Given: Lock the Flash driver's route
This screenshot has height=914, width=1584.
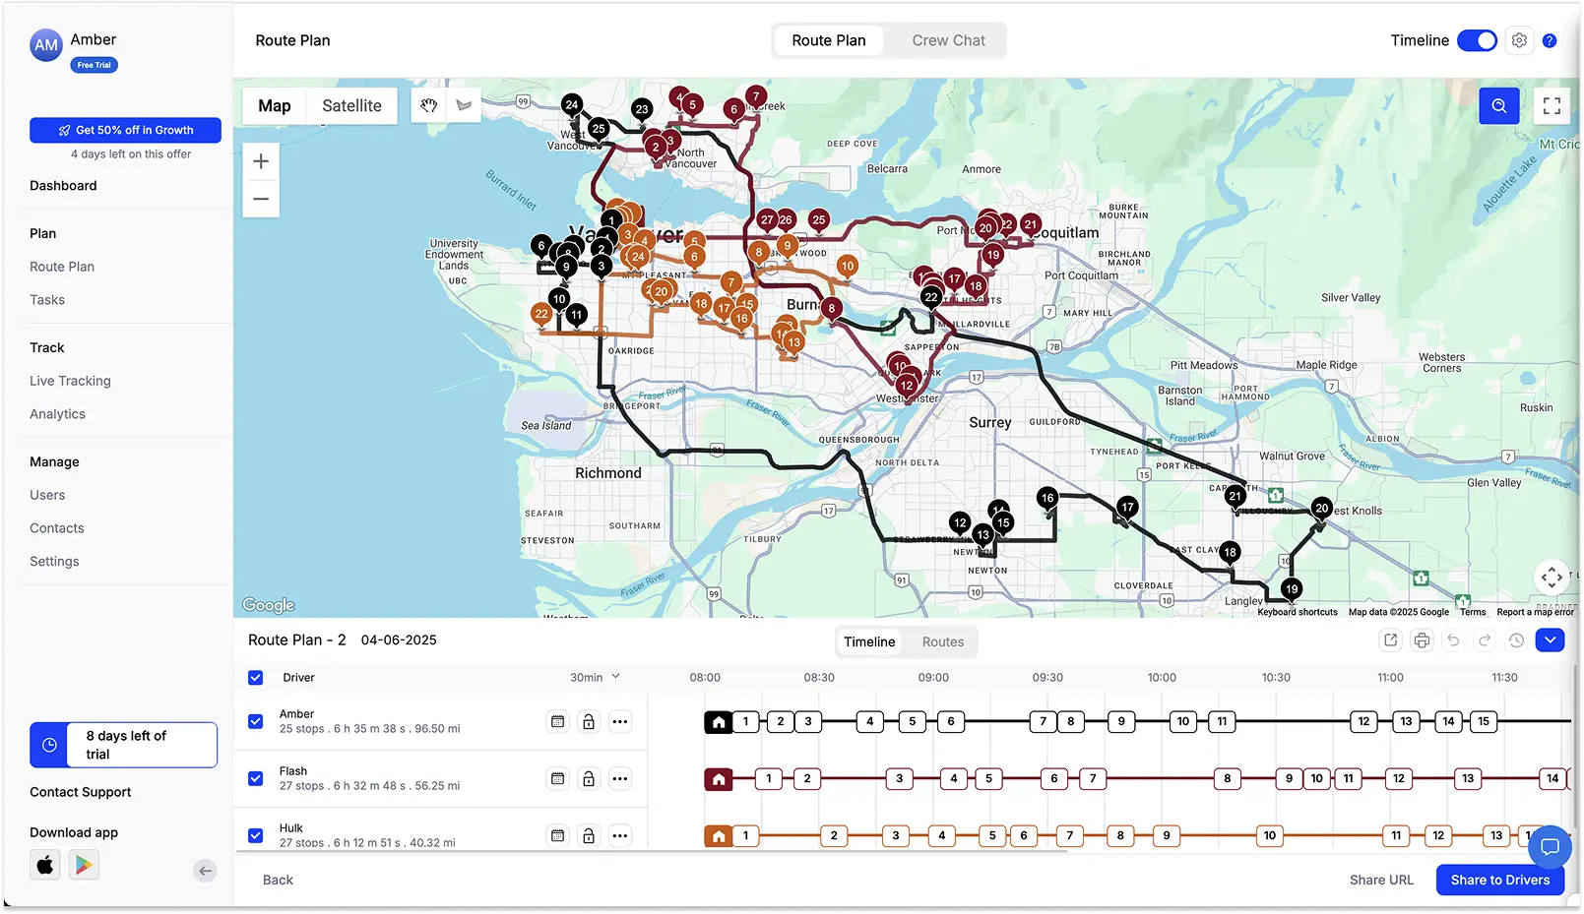Looking at the screenshot, I should click(589, 778).
